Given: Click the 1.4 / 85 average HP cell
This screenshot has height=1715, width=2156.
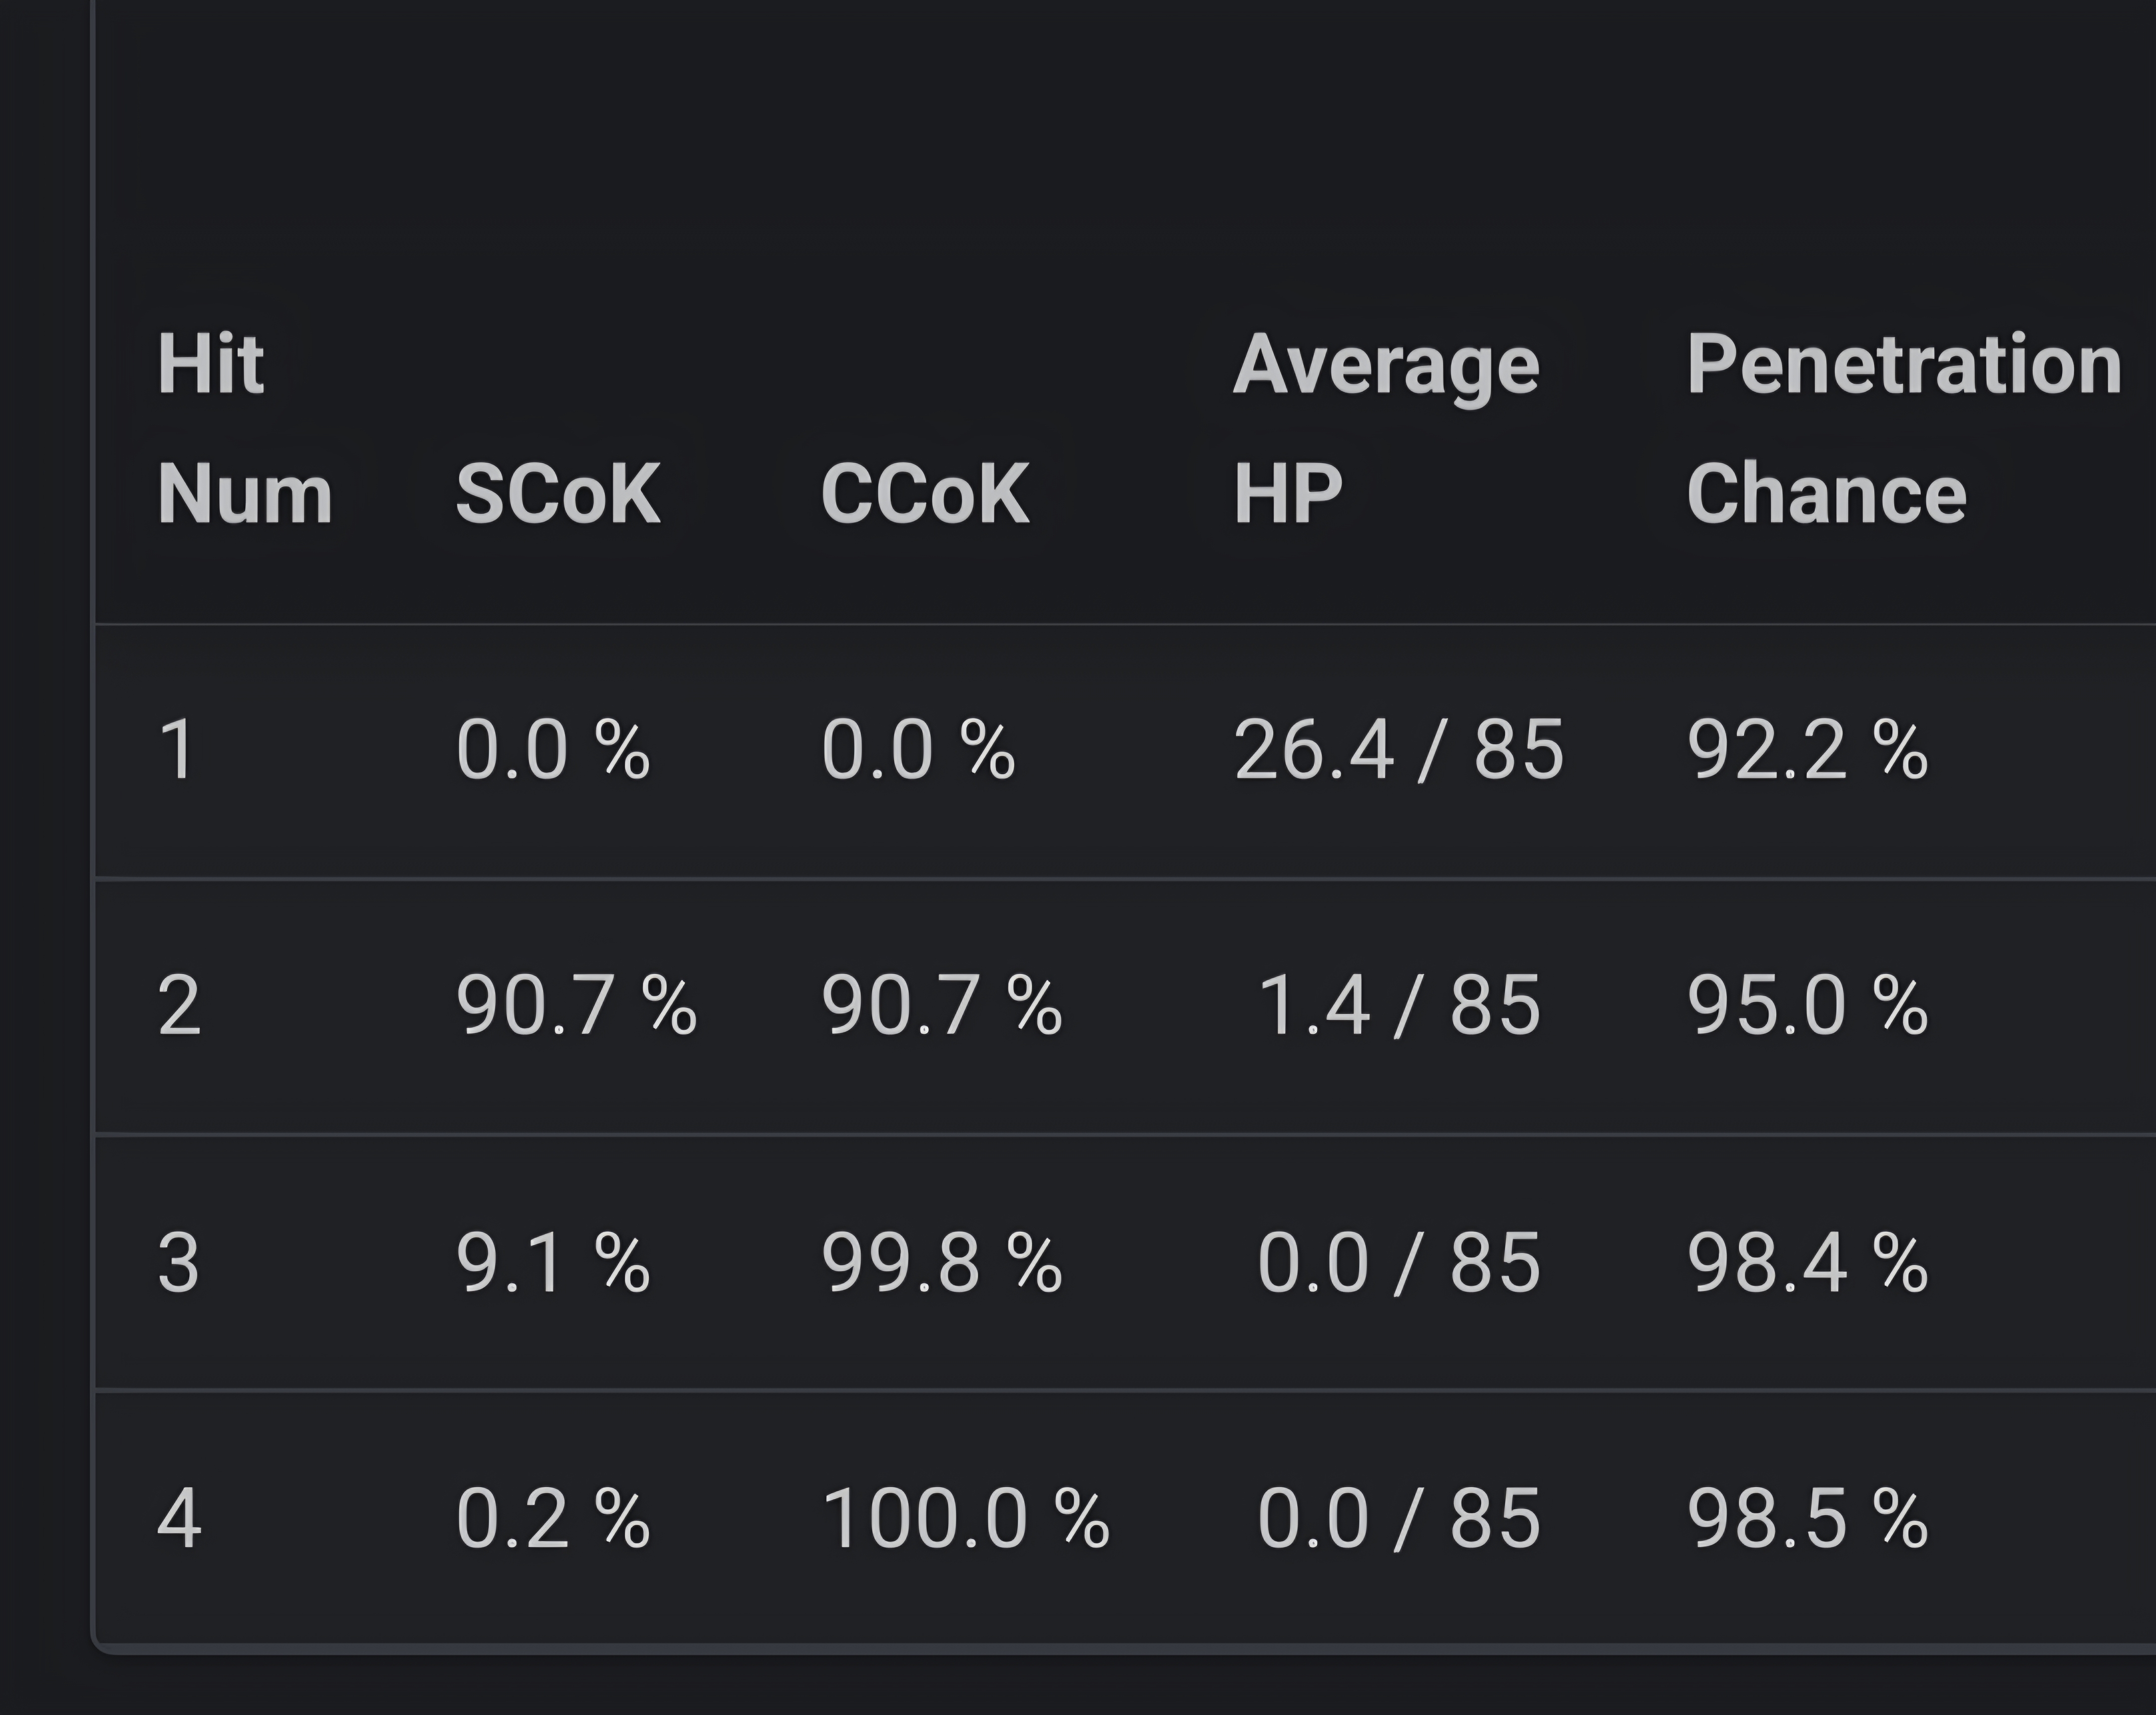Looking at the screenshot, I should point(1398,1005).
